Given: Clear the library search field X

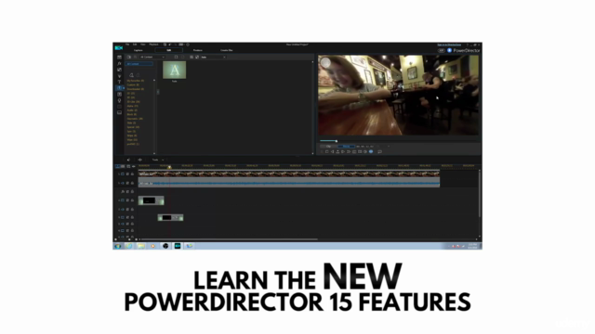Looking at the screenshot, I should tap(224, 57).
